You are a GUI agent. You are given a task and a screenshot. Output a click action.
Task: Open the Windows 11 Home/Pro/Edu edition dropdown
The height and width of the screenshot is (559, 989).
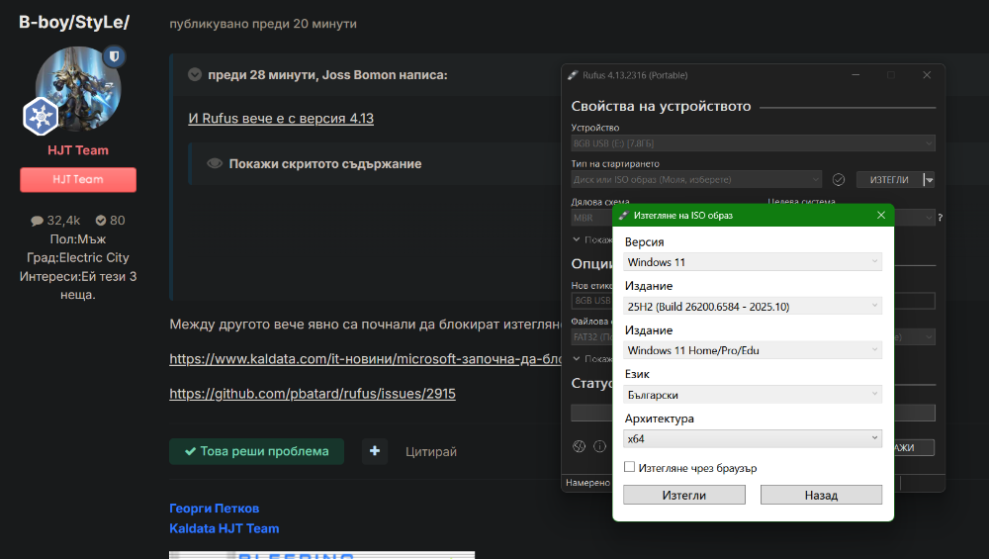(753, 350)
